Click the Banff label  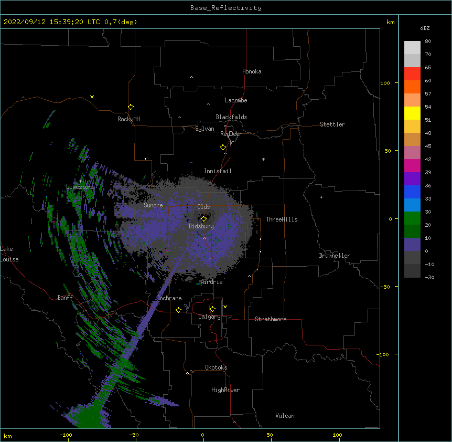pyautogui.click(x=65, y=298)
